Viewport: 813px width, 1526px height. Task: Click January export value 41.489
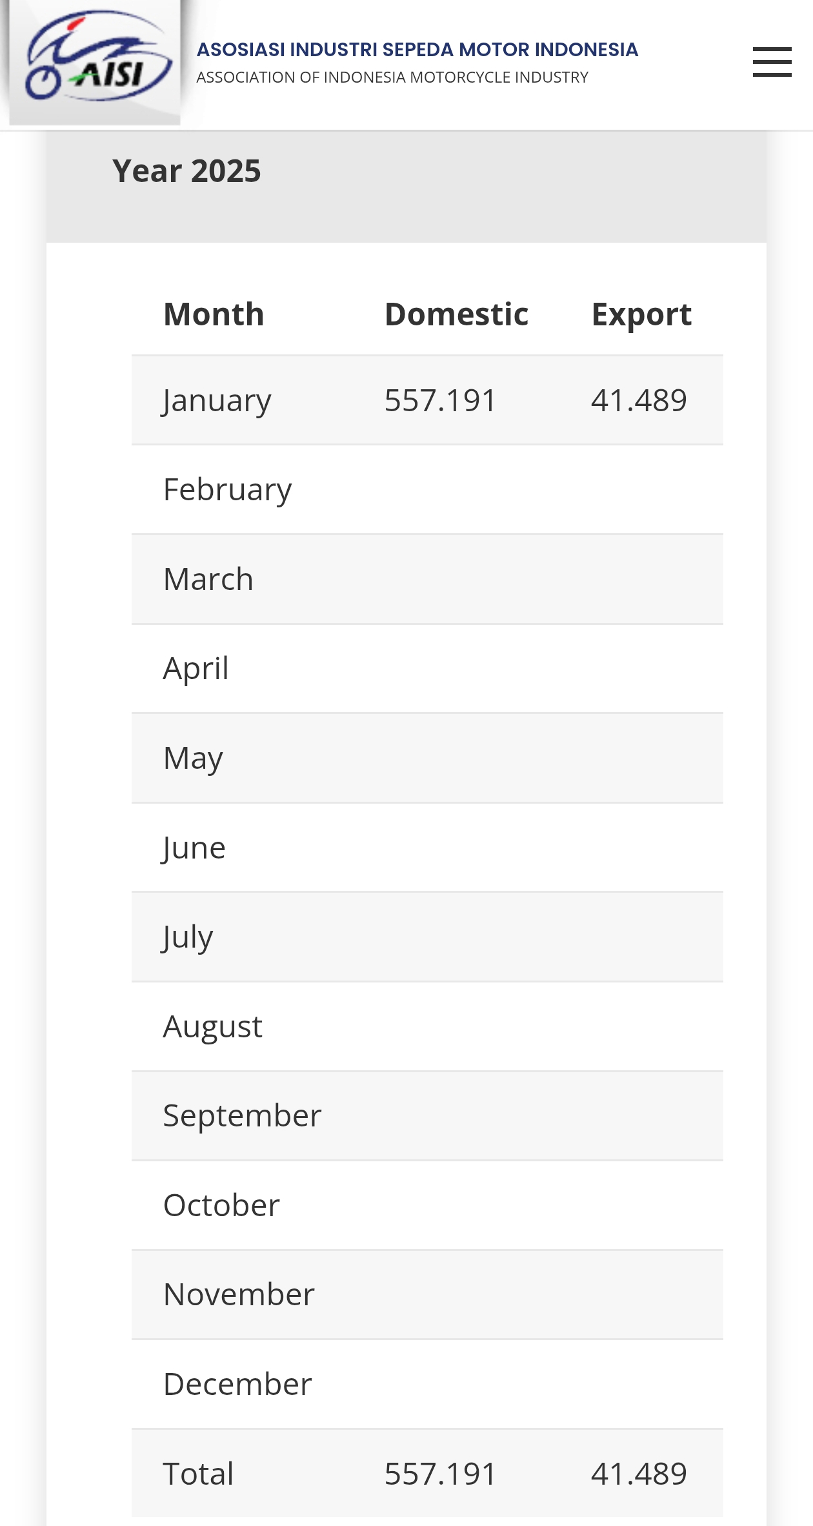(639, 400)
